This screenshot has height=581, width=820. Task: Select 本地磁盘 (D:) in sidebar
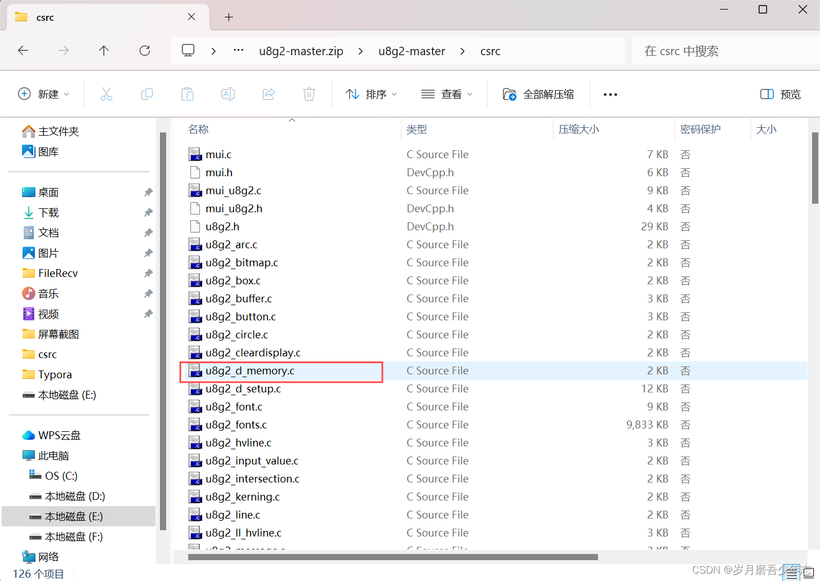pos(67,496)
